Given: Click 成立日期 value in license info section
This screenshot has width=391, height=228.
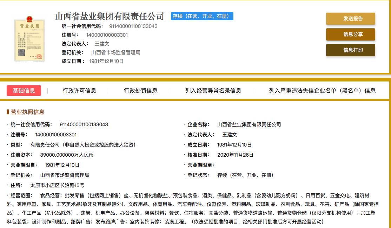Looking at the screenshot, I should tap(234, 145).
